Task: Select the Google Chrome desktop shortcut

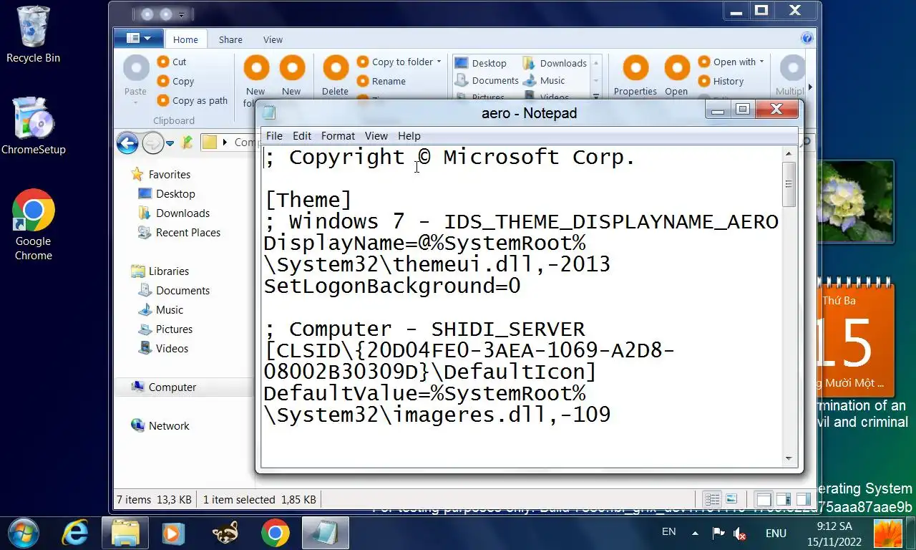Action: pos(33,225)
